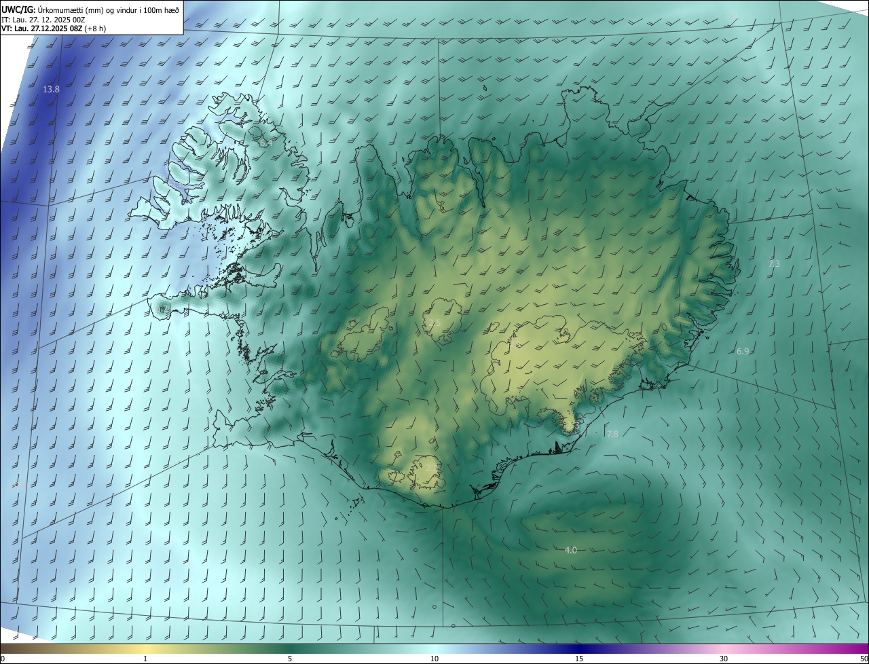Click the 6.9 value off the southeast coast
The height and width of the screenshot is (664, 869).
[743, 351]
